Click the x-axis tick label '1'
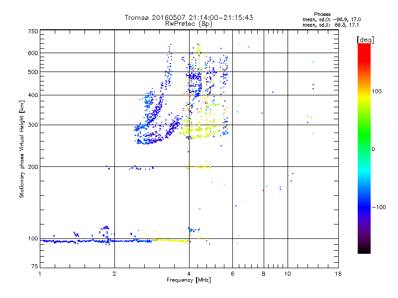 tap(40, 274)
